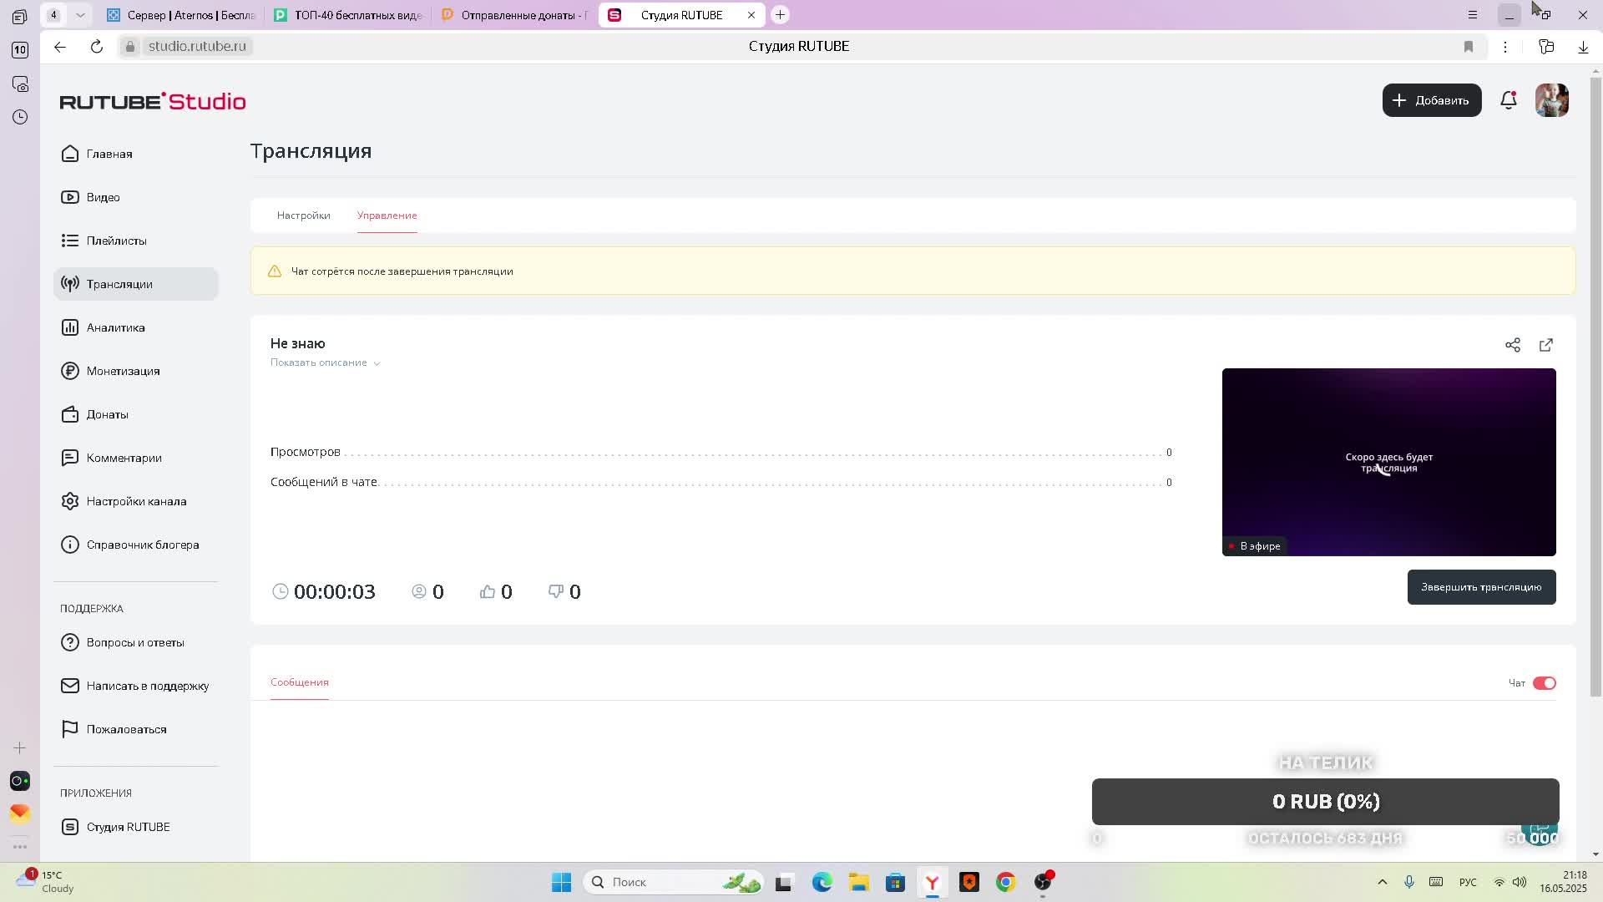Open weather widget showing 15°C
The width and height of the screenshot is (1603, 902).
click(x=46, y=882)
